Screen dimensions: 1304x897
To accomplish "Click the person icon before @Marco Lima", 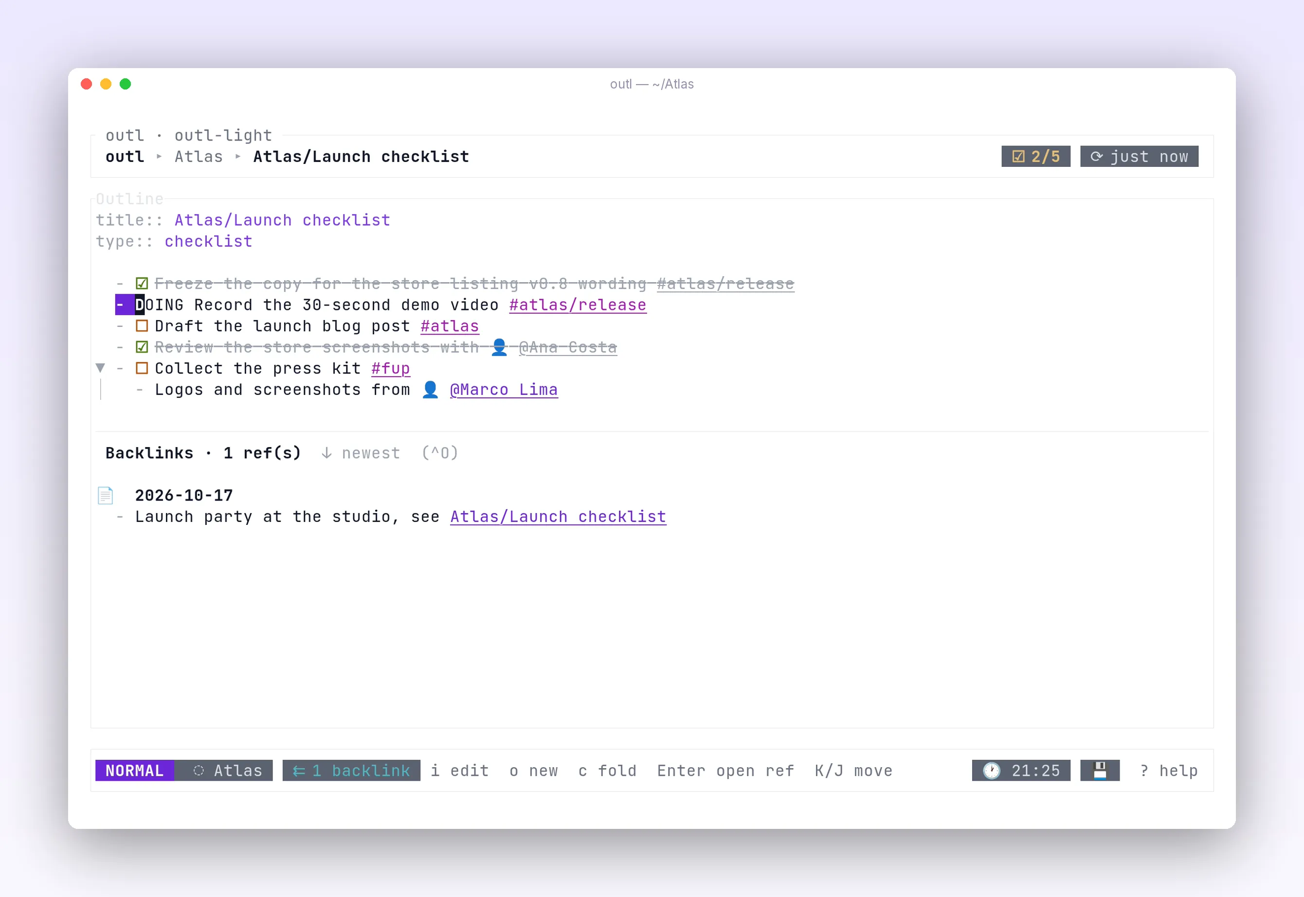I will [430, 390].
